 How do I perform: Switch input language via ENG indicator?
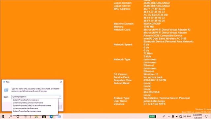(189, 116)
